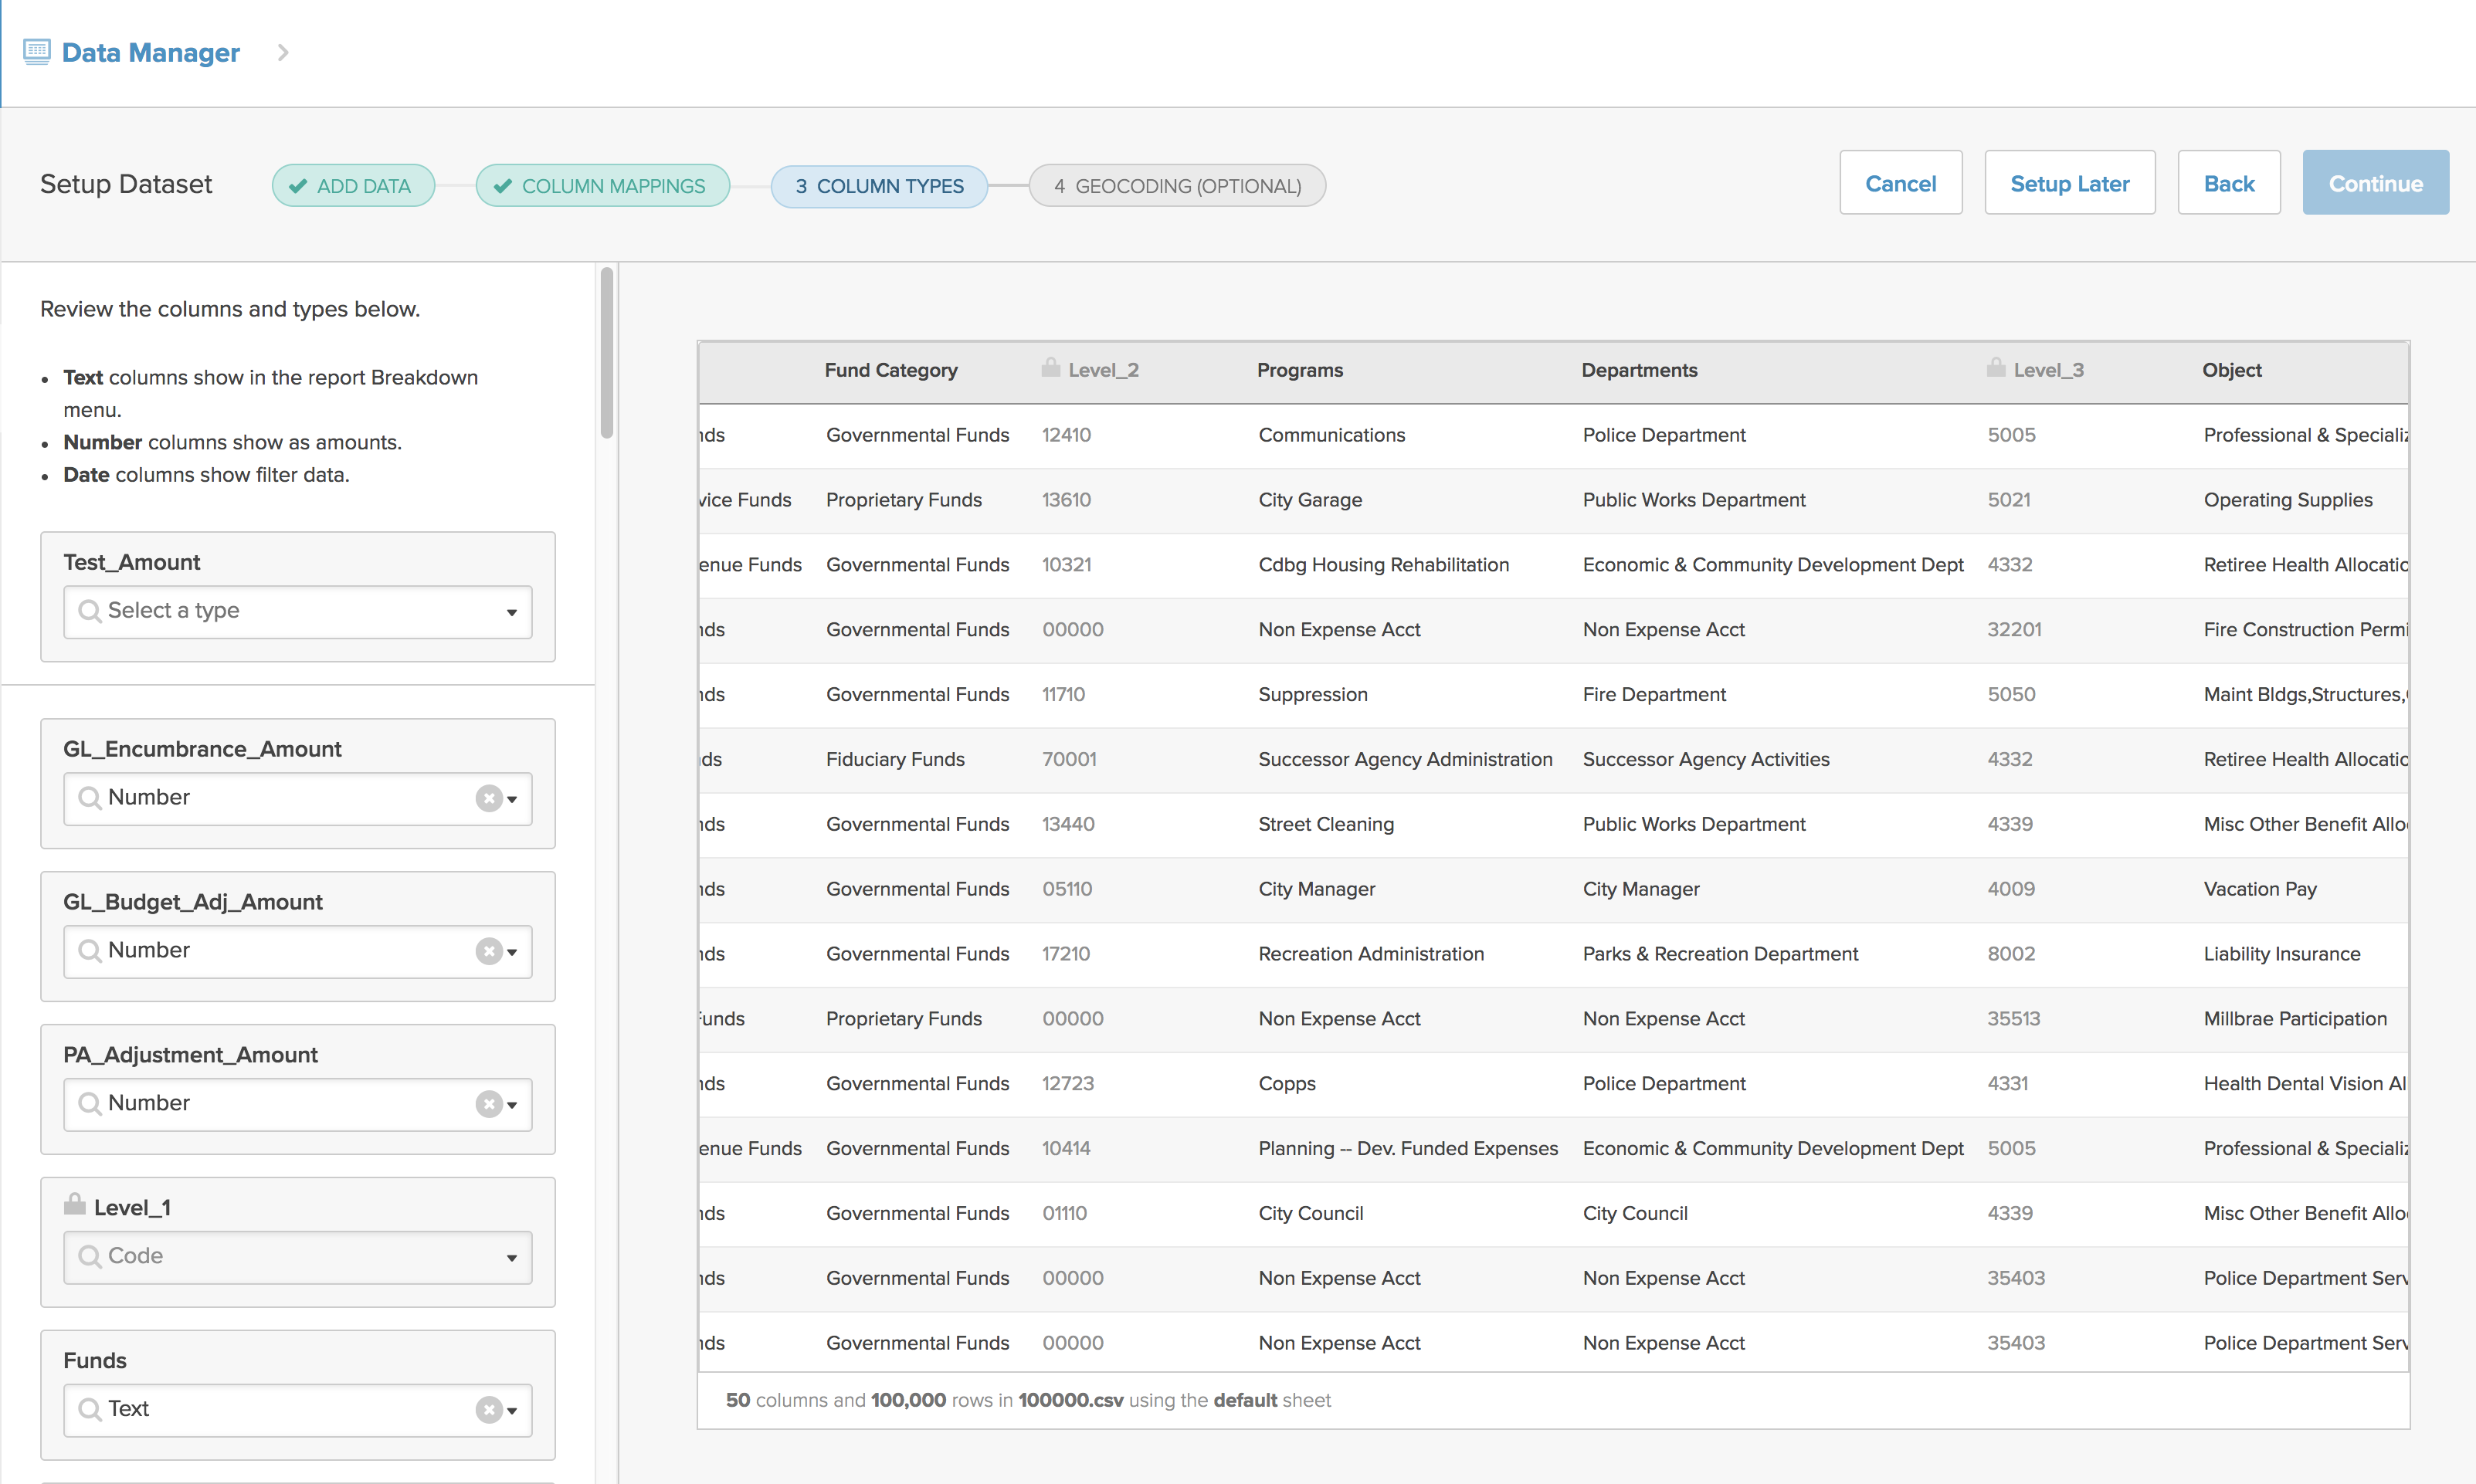Select the Column Types step
The image size is (2476, 1484).
880,186
